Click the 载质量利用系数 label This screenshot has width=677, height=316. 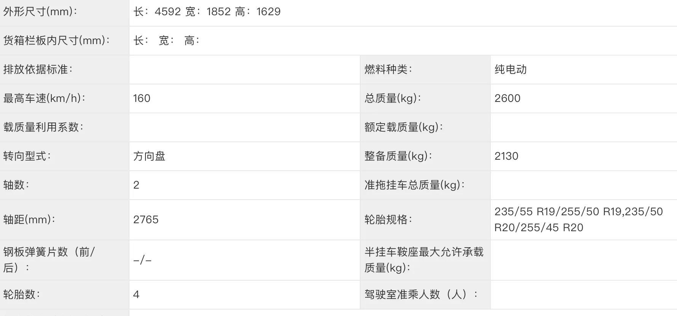pyautogui.click(x=43, y=127)
